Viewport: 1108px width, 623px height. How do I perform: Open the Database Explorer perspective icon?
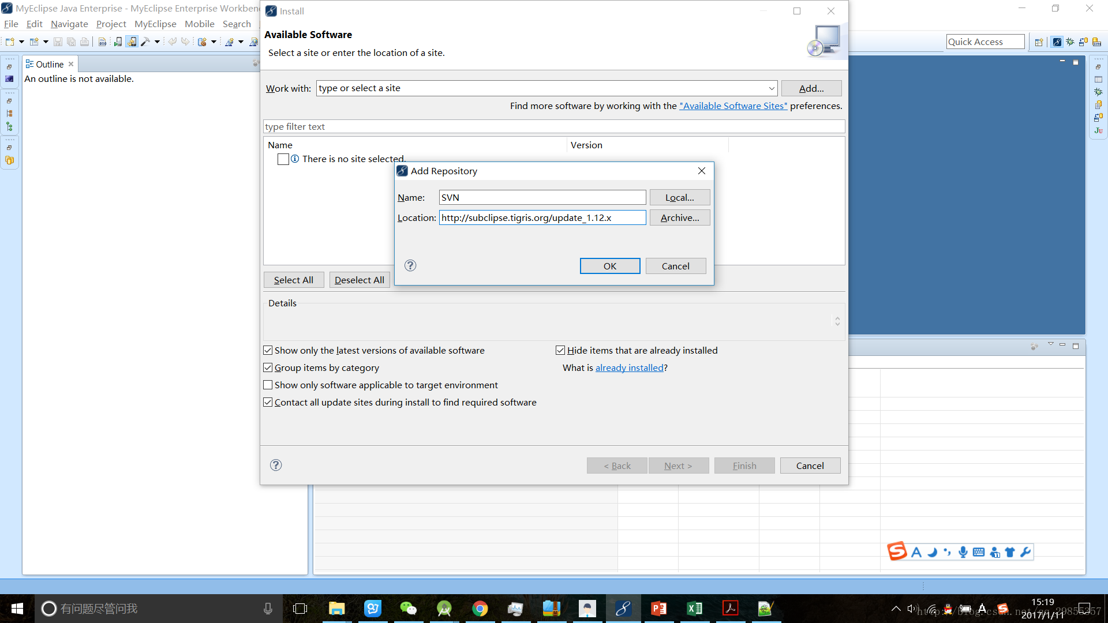(1083, 42)
